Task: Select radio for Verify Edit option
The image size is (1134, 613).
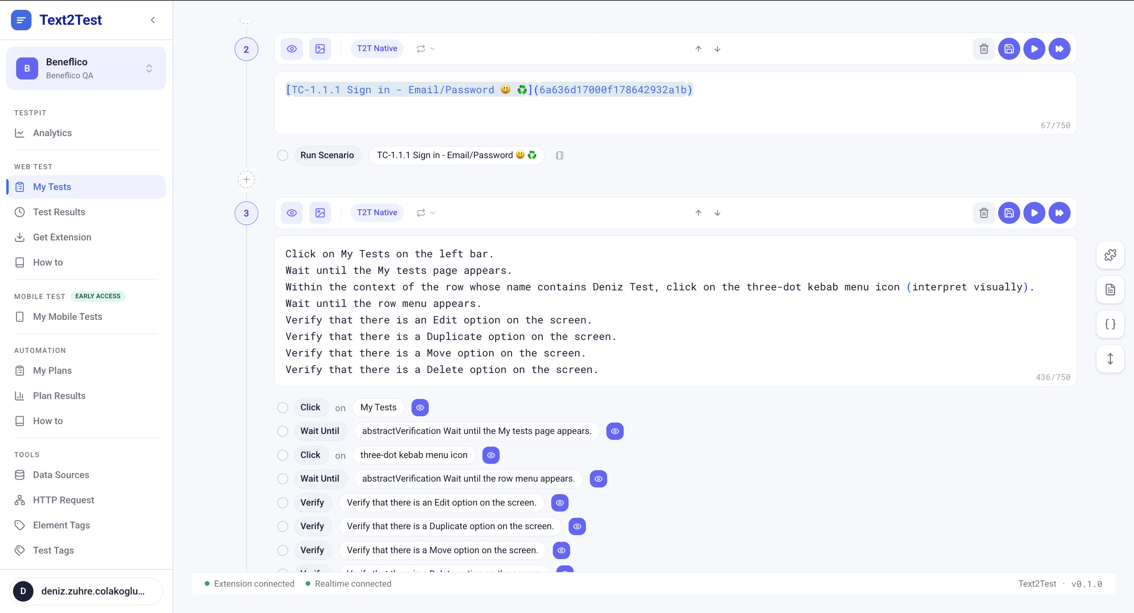Action: [283, 502]
